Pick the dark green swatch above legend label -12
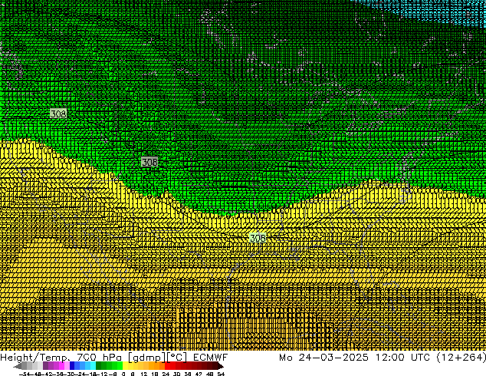This screenshot has width=486, height=376. click(99, 366)
